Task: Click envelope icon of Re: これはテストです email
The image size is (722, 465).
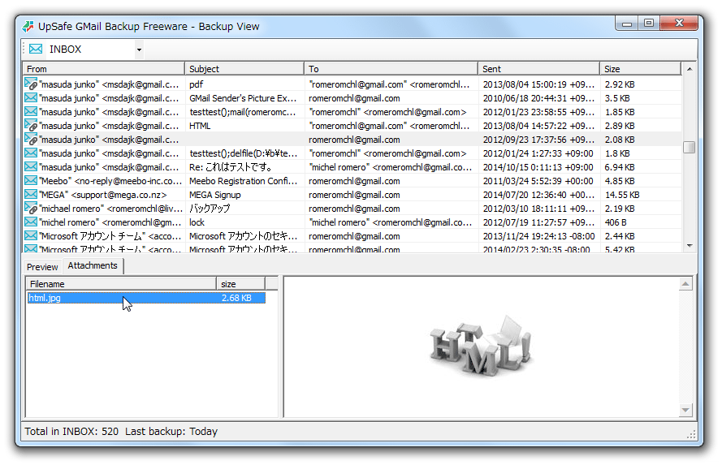Action: [x=31, y=166]
